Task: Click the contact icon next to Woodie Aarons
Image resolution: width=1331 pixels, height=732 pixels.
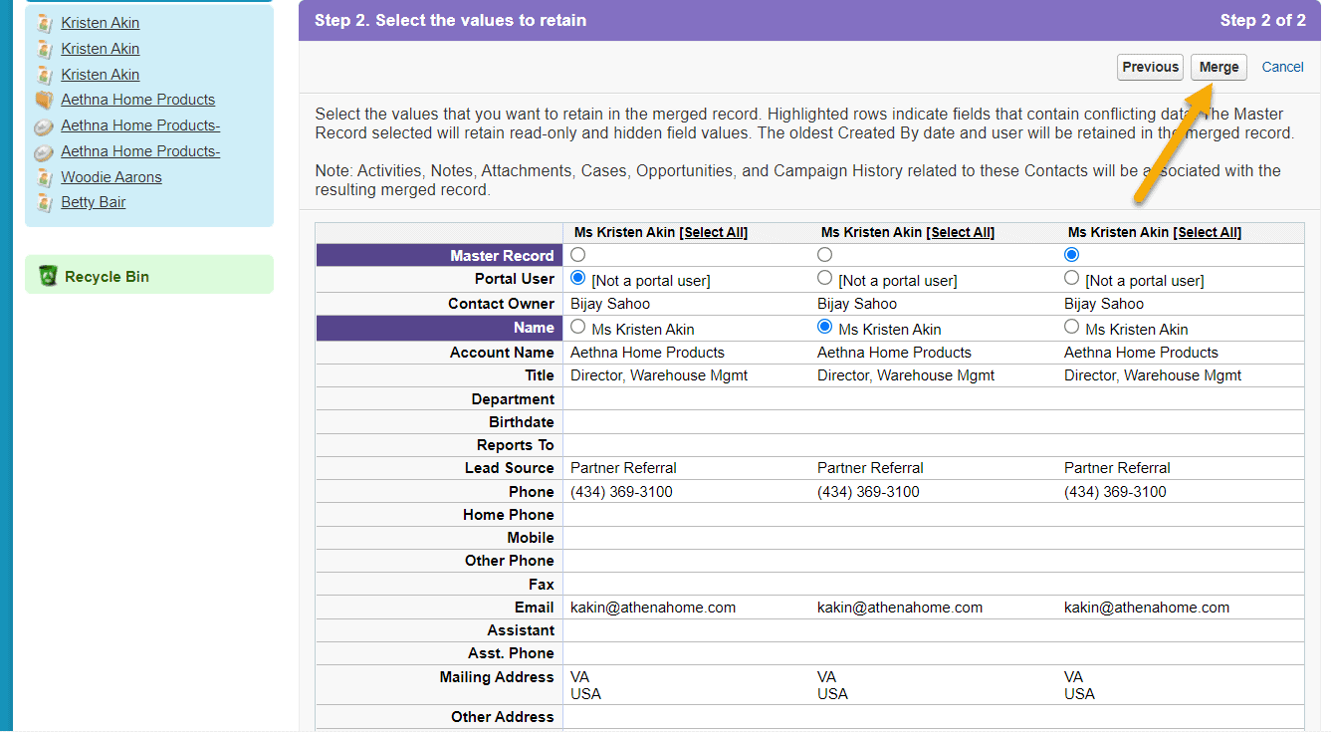Action: tap(44, 176)
